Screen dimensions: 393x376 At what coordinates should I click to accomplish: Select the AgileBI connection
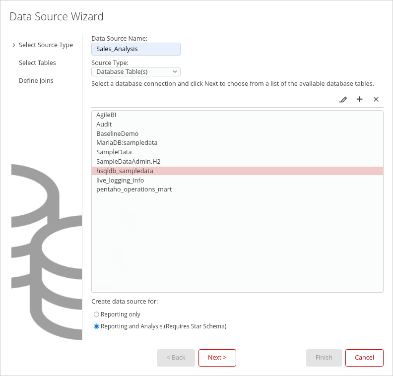click(106, 115)
